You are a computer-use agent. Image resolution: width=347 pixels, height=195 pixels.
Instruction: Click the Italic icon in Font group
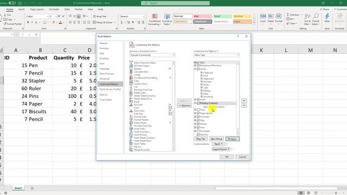click(32, 22)
